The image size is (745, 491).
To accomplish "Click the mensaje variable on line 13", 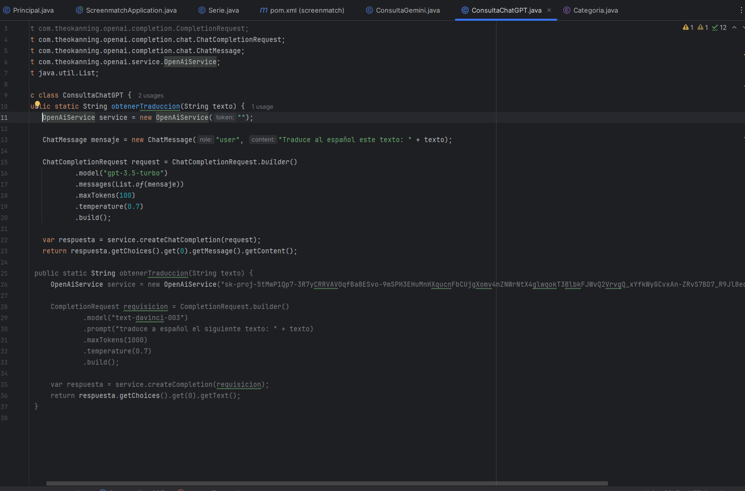I will point(105,140).
